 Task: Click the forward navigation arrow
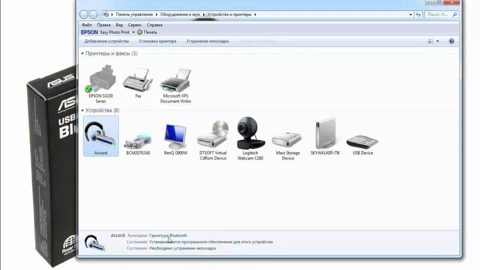[x=93, y=15]
